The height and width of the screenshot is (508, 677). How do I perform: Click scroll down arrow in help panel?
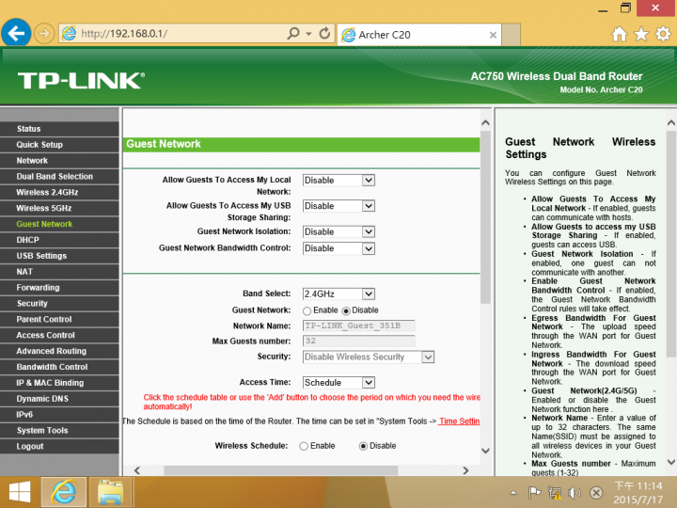click(x=671, y=462)
